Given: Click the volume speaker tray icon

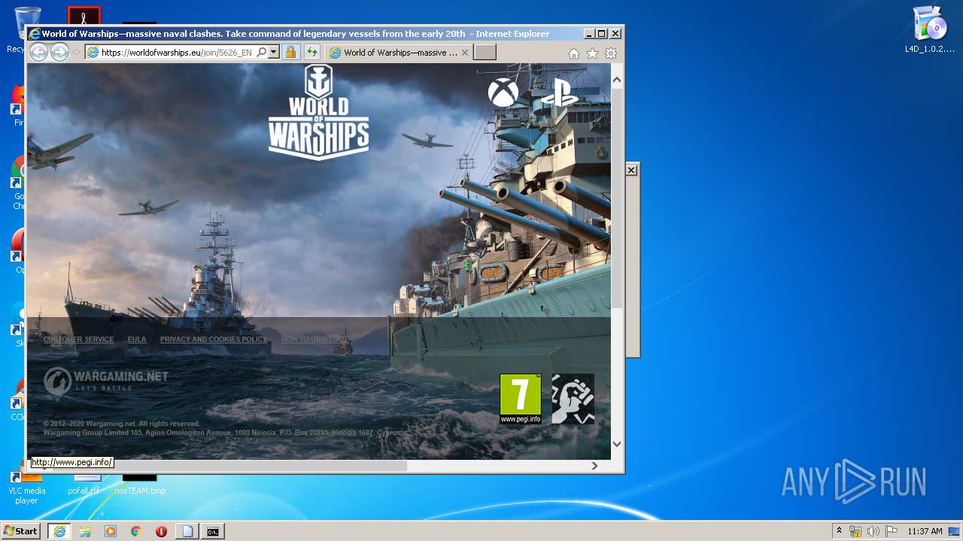Looking at the screenshot, I should point(873,531).
